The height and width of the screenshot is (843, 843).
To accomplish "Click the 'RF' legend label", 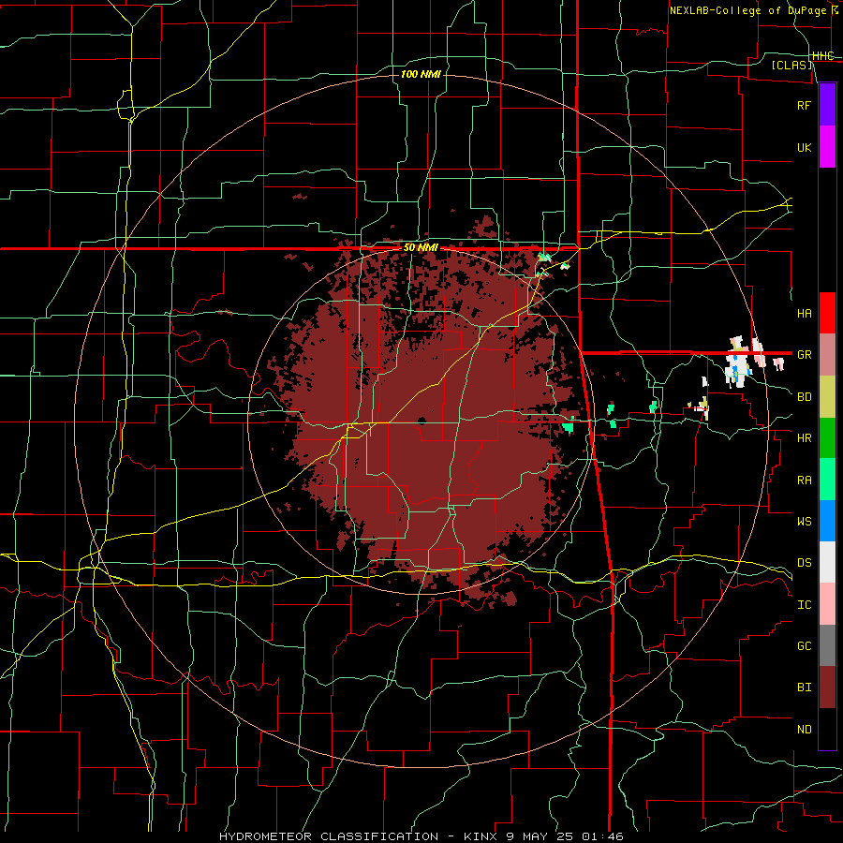I will [804, 105].
